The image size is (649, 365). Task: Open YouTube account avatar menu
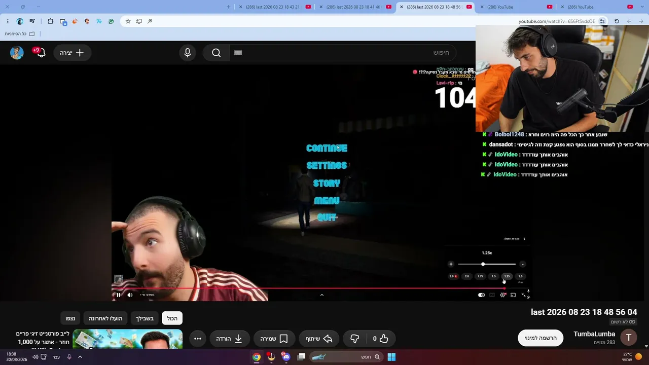[x=17, y=53]
